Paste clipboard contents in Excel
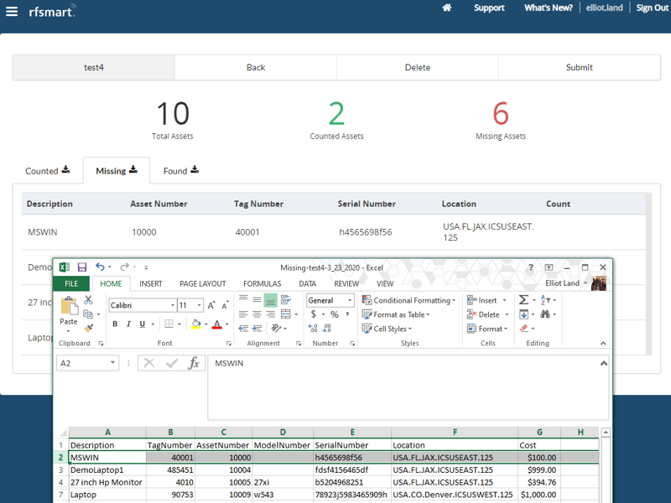Image resolution: width=671 pixels, height=503 pixels. pos(69,309)
